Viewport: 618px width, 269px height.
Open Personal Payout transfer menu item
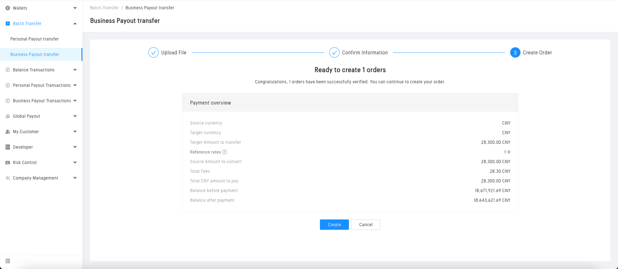pos(34,39)
